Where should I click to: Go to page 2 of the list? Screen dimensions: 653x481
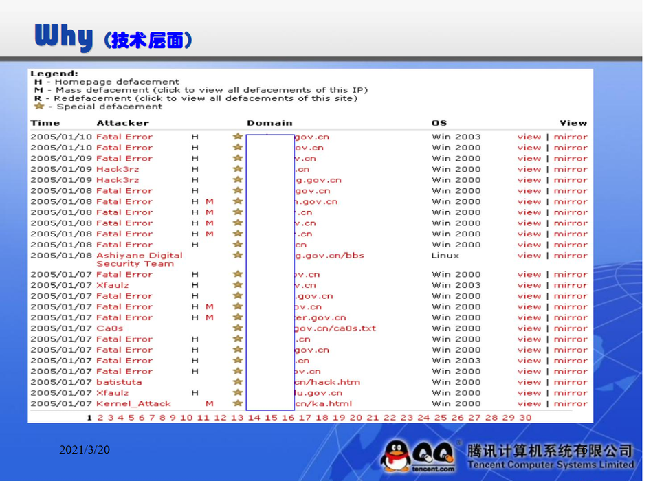pos(100,418)
